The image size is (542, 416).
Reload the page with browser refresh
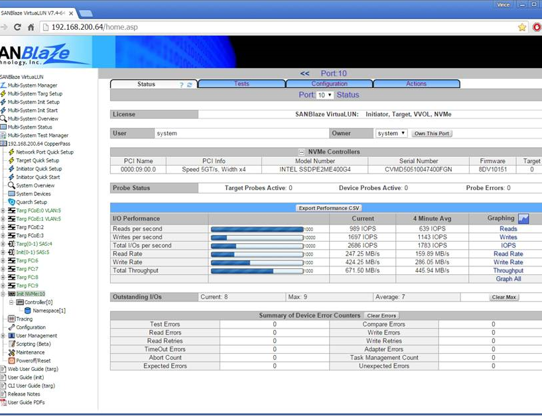17,27
